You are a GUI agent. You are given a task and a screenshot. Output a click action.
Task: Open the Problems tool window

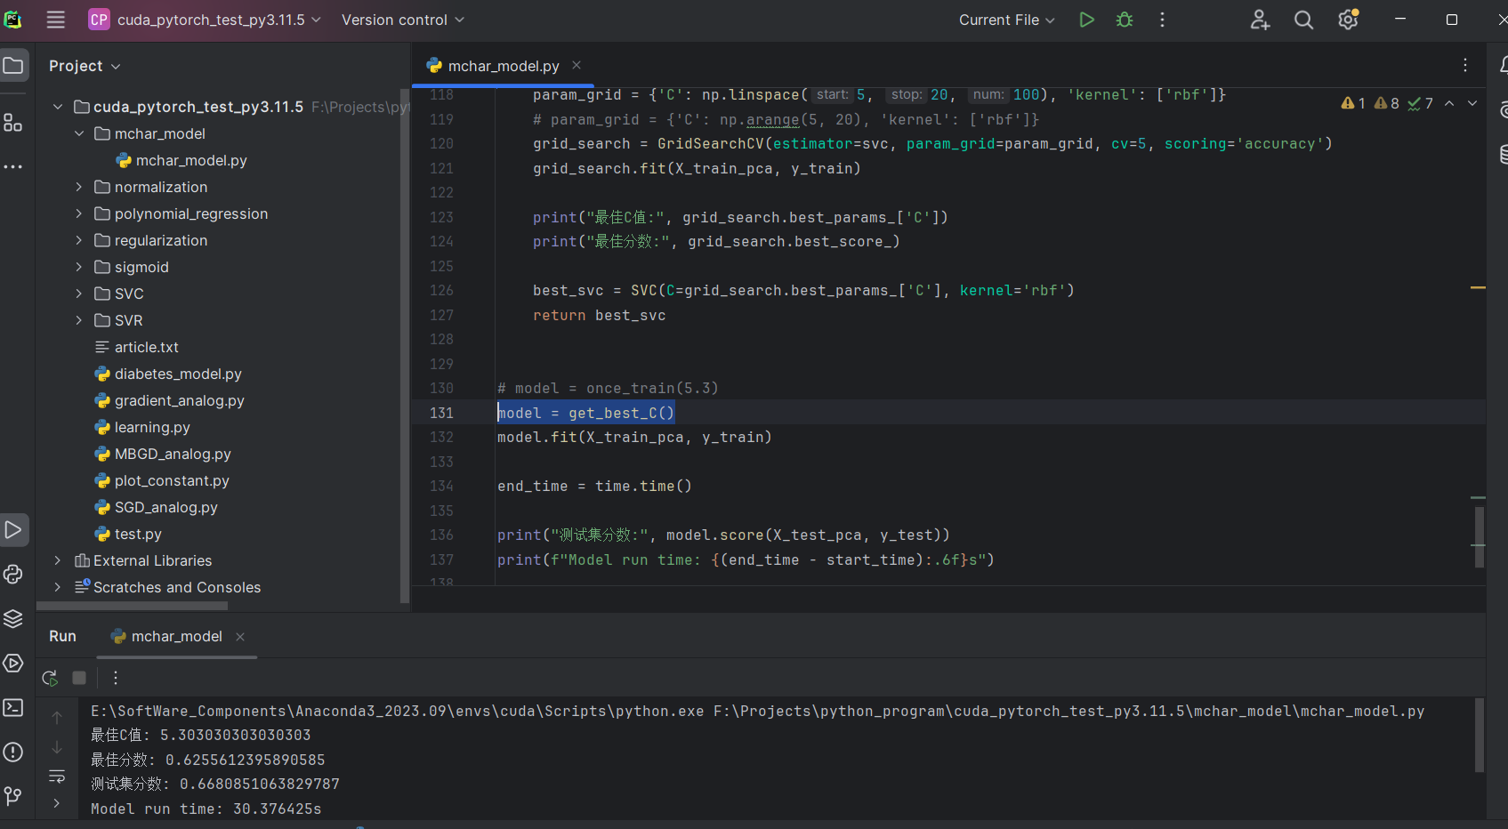[13, 752]
